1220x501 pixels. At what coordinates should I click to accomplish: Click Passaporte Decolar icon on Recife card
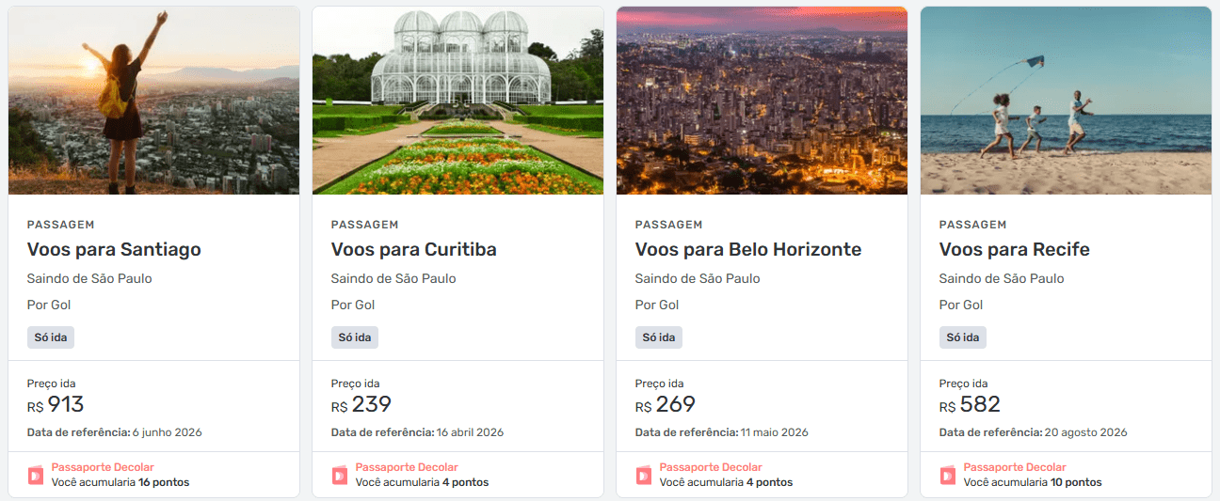[x=948, y=475]
